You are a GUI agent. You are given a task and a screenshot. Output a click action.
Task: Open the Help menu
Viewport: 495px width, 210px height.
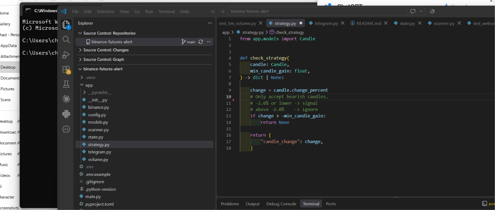click(x=184, y=11)
